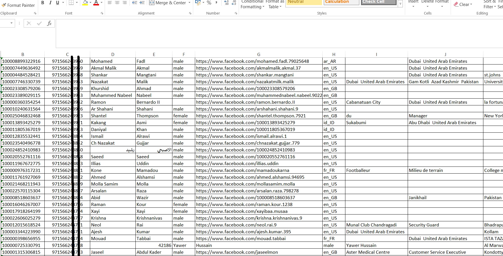Click the Increase Indent icon
The width and height of the screenshot is (503, 256).
click(142, 3)
